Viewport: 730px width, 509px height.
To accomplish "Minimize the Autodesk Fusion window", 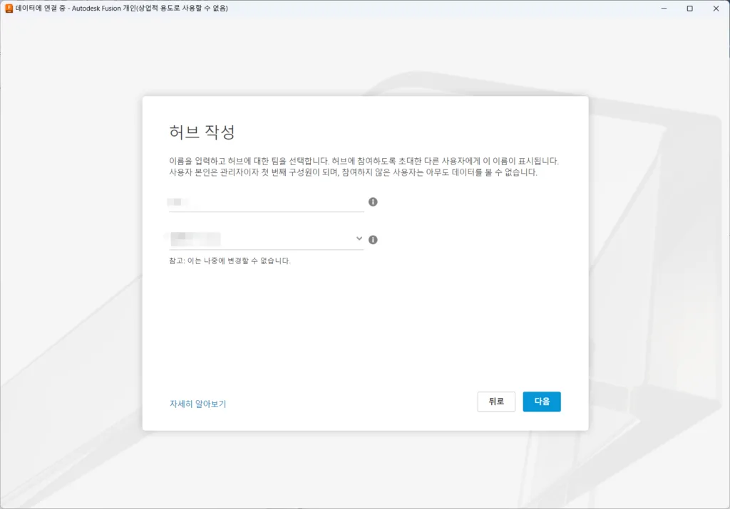I will click(664, 9).
